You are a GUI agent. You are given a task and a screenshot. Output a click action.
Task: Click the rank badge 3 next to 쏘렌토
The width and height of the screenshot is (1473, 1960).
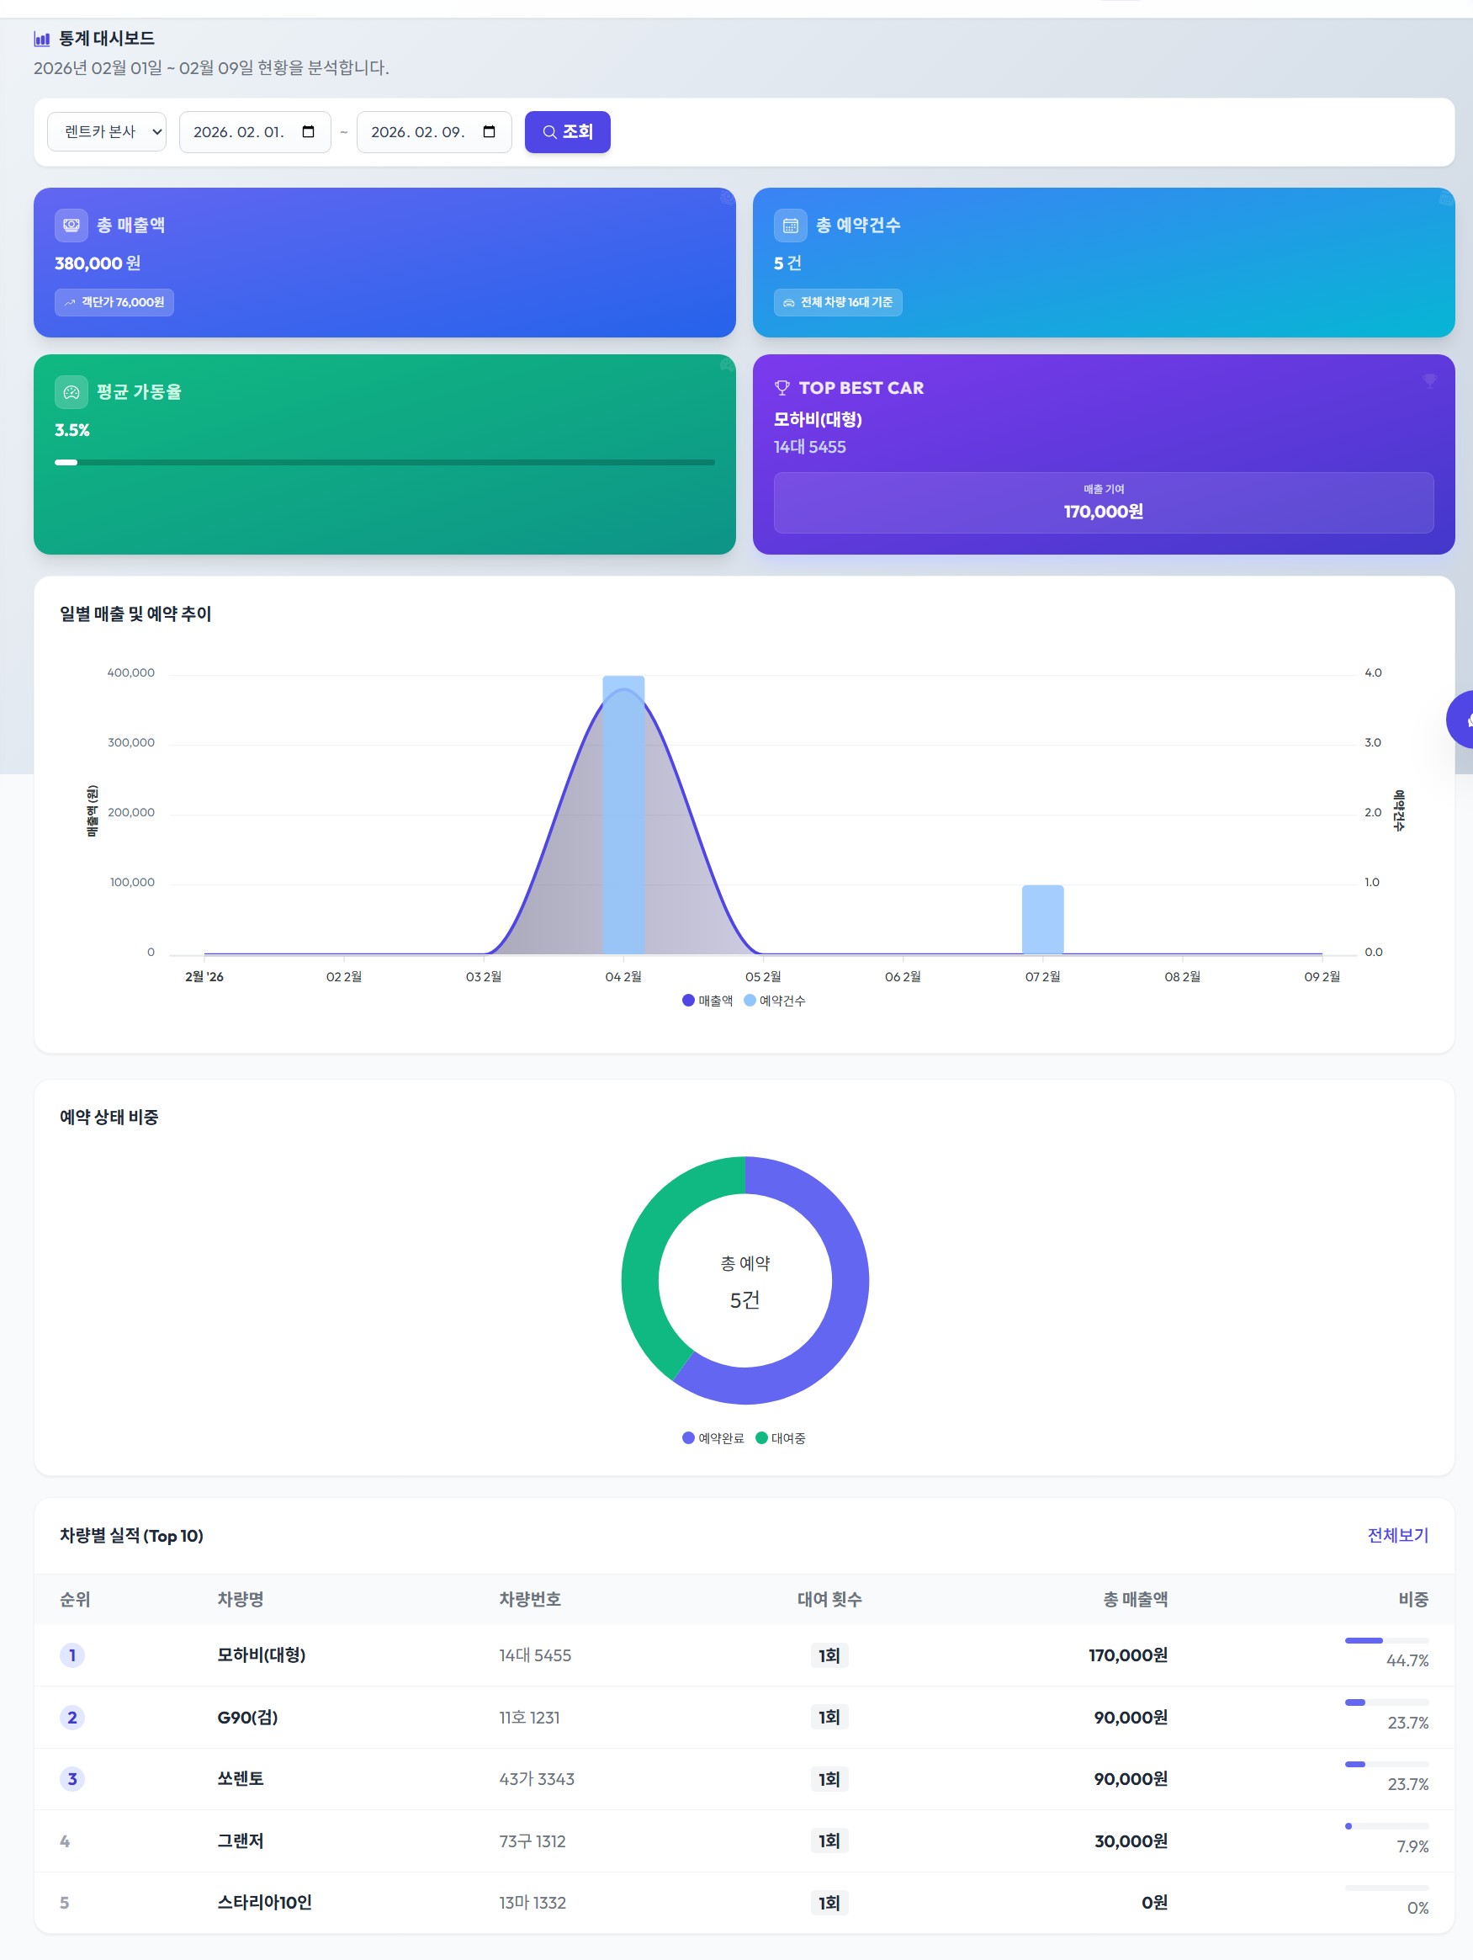[72, 1778]
